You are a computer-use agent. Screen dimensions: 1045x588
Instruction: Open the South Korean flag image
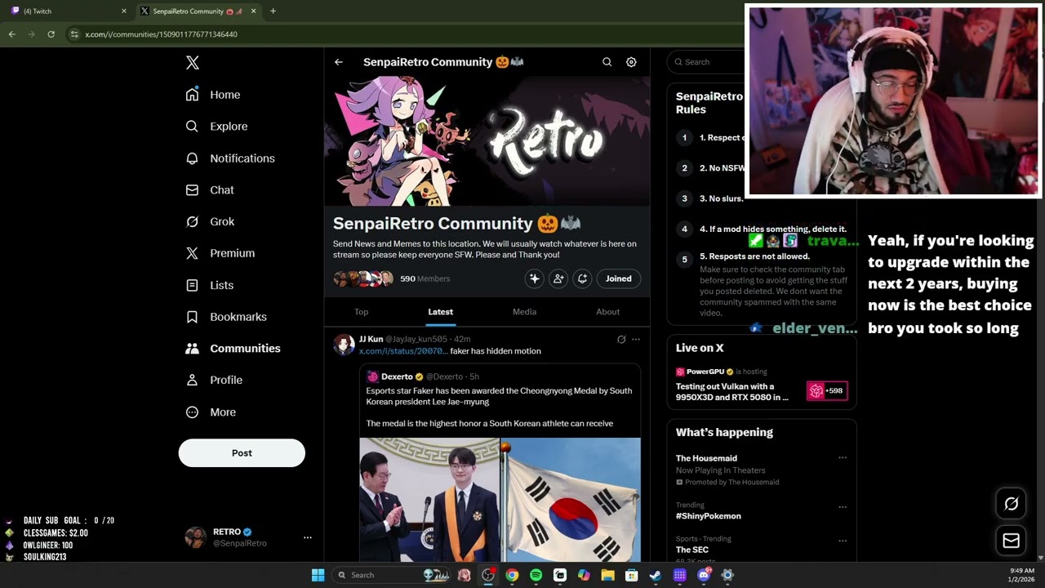point(571,500)
